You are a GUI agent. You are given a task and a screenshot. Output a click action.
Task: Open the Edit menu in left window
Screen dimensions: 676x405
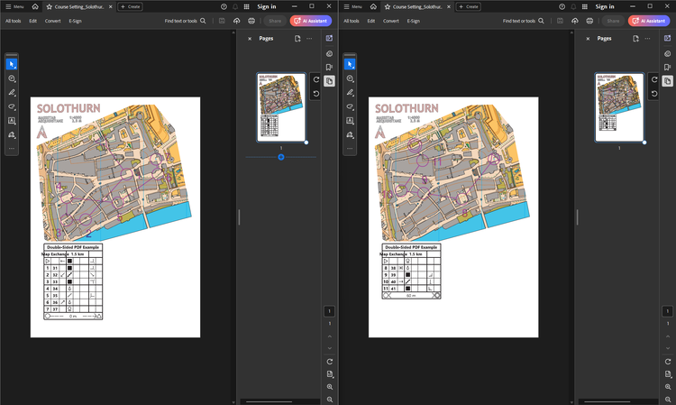32,21
